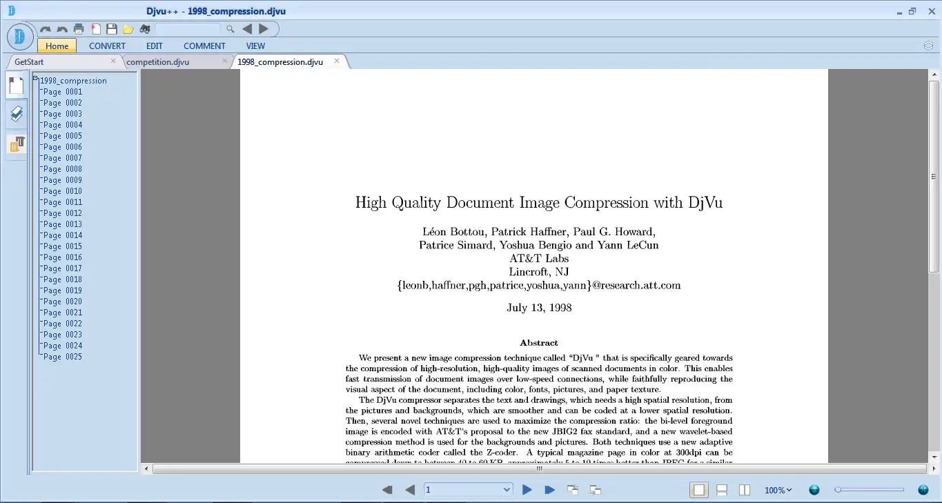
Task: Click the zoom out globe button
Action: (814, 490)
